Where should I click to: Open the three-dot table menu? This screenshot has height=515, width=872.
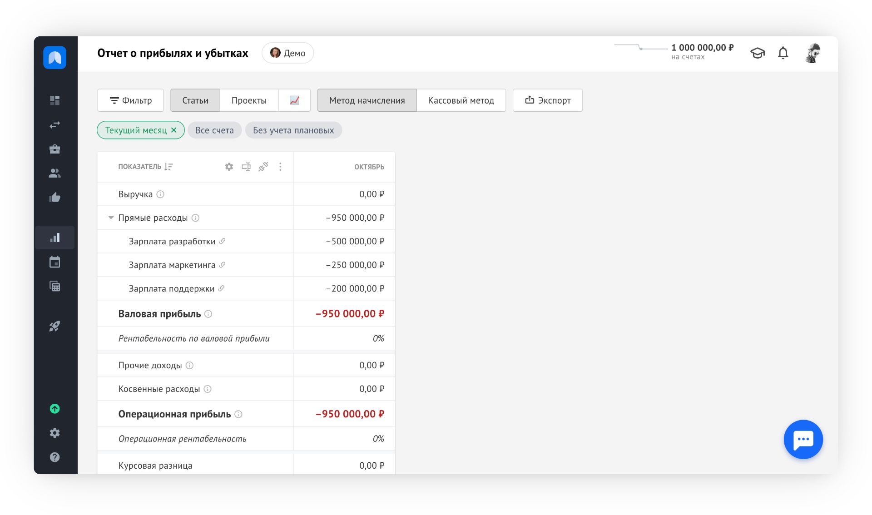coord(280,167)
